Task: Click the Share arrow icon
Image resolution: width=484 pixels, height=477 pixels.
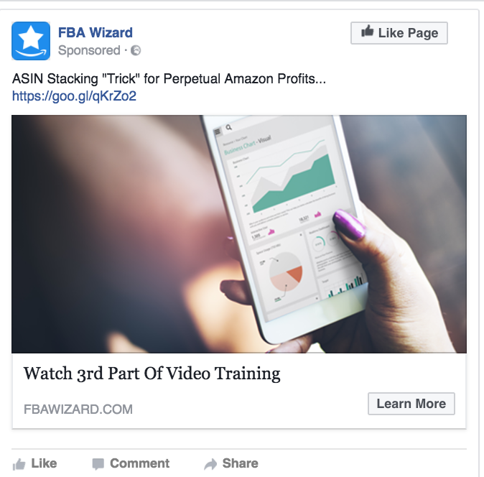Action: point(210,464)
